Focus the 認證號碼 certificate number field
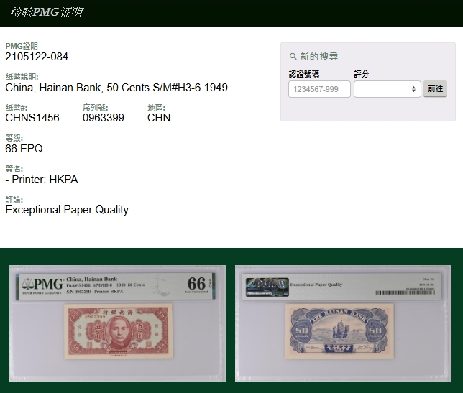This screenshot has width=463, height=393. tap(319, 89)
